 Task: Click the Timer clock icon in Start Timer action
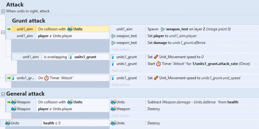(x=158, y=64)
